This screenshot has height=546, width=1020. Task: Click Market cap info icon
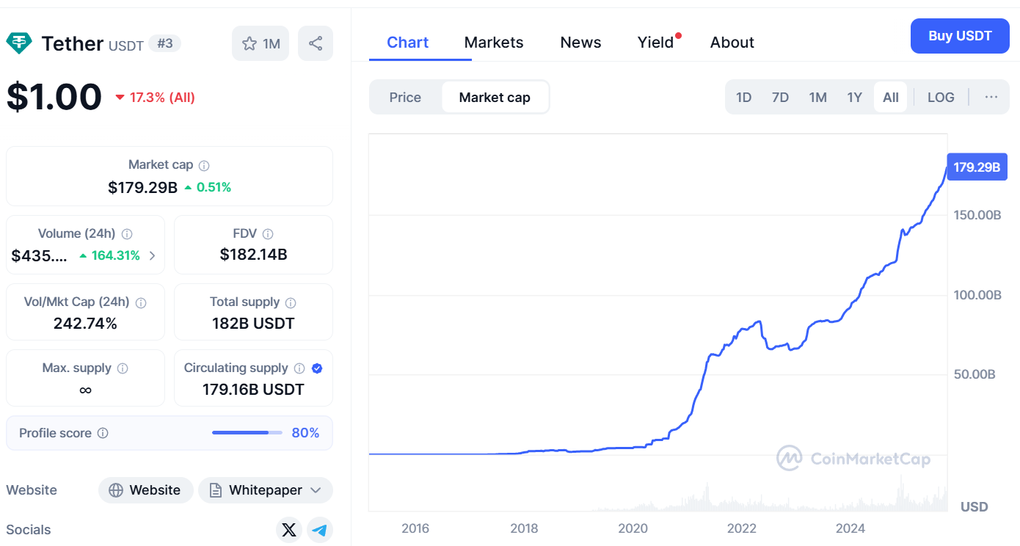coord(205,166)
